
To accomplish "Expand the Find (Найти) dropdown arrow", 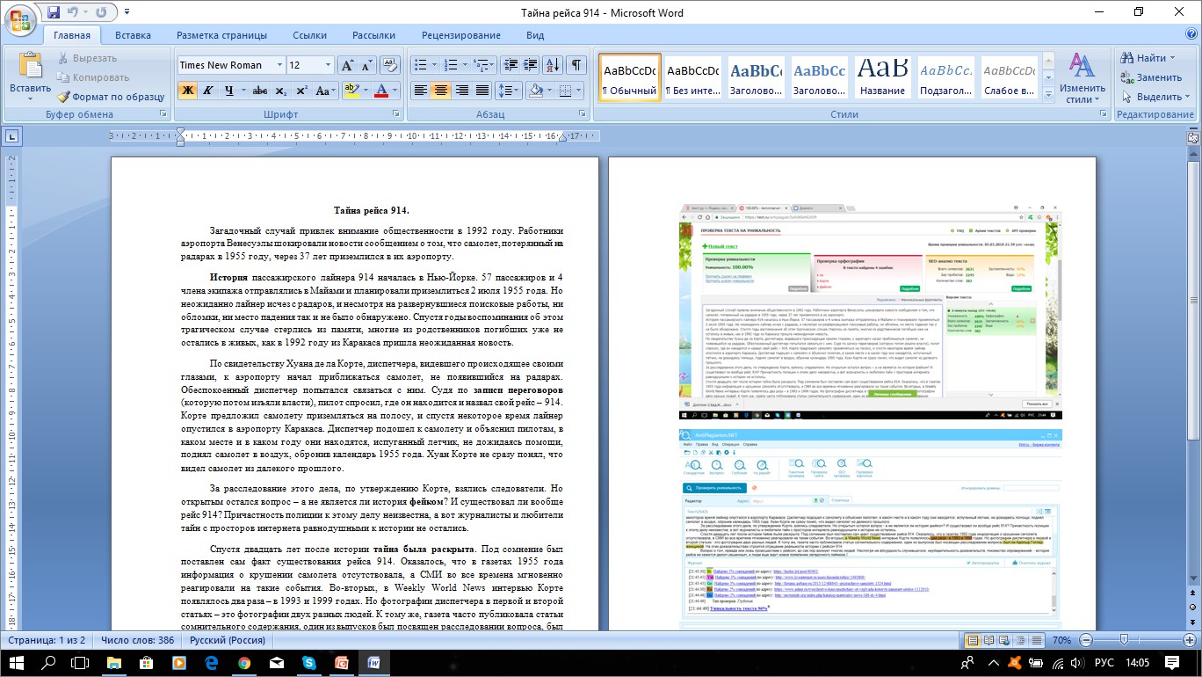I will point(1172,58).
